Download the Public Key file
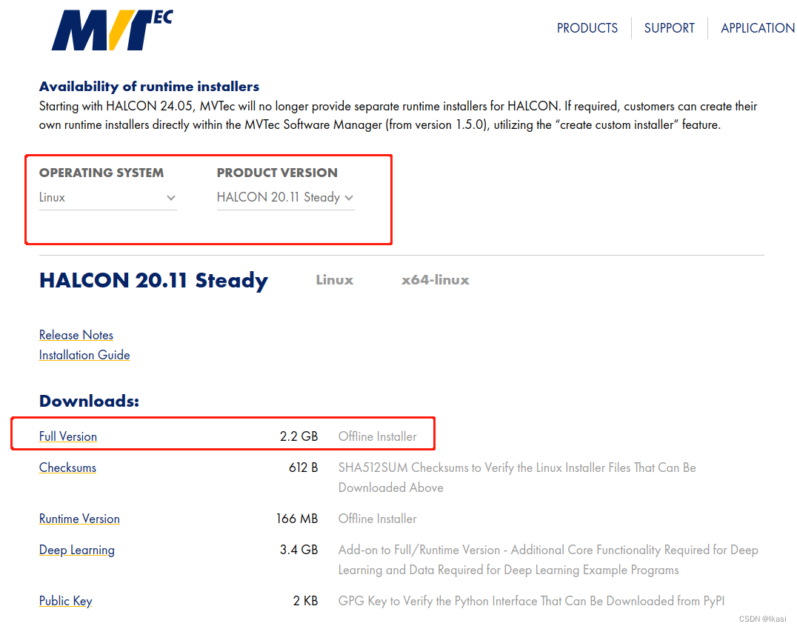 (x=66, y=601)
